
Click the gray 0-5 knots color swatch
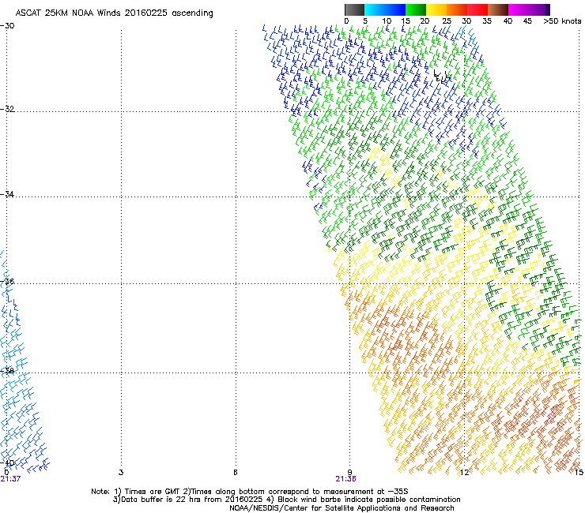(x=354, y=9)
